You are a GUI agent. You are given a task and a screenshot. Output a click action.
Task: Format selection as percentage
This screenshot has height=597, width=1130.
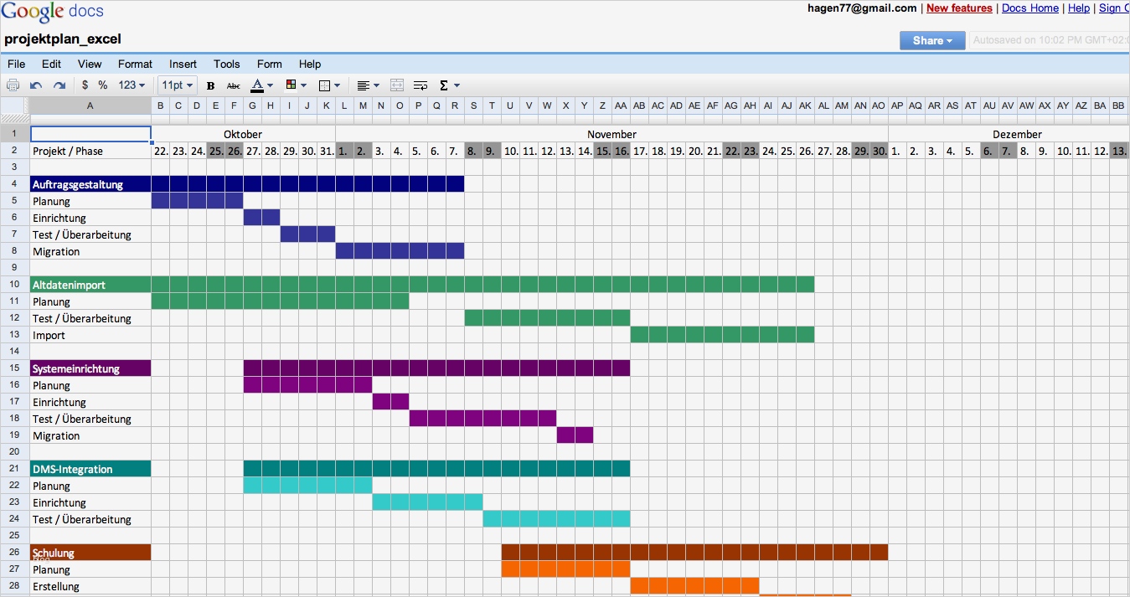tap(105, 85)
